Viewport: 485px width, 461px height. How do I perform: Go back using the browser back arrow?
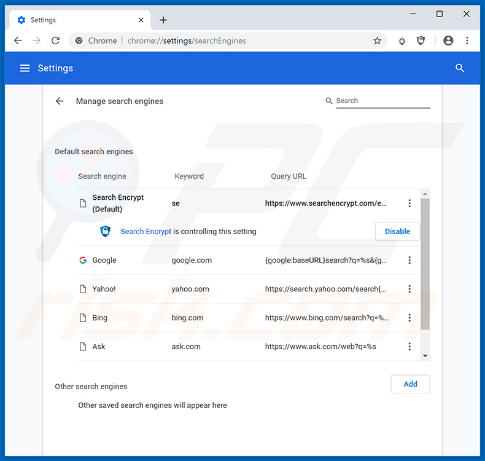18,41
